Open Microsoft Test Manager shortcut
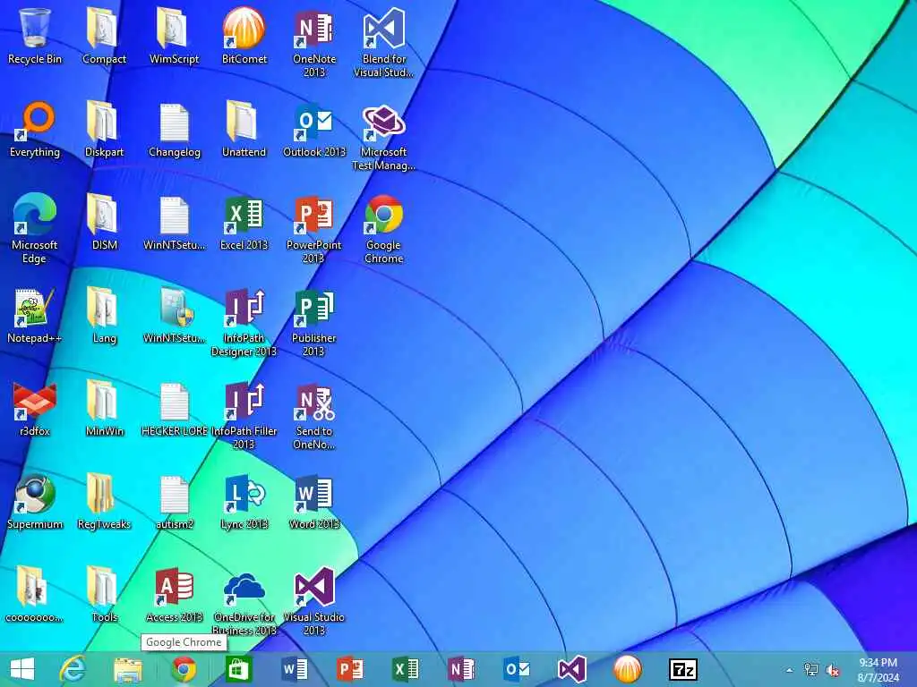This screenshot has width=917, height=687. click(383, 136)
